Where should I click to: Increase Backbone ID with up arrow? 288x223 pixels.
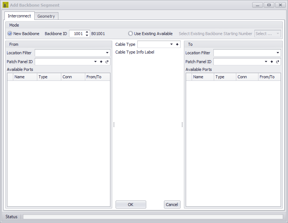coord(87,32)
